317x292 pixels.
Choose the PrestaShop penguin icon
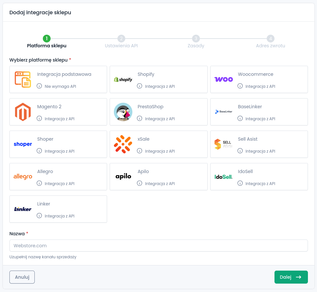pos(123,112)
